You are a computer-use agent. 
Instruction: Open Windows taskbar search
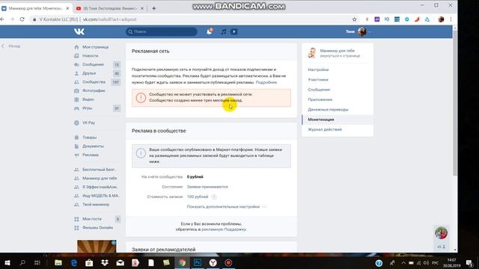click(22, 262)
